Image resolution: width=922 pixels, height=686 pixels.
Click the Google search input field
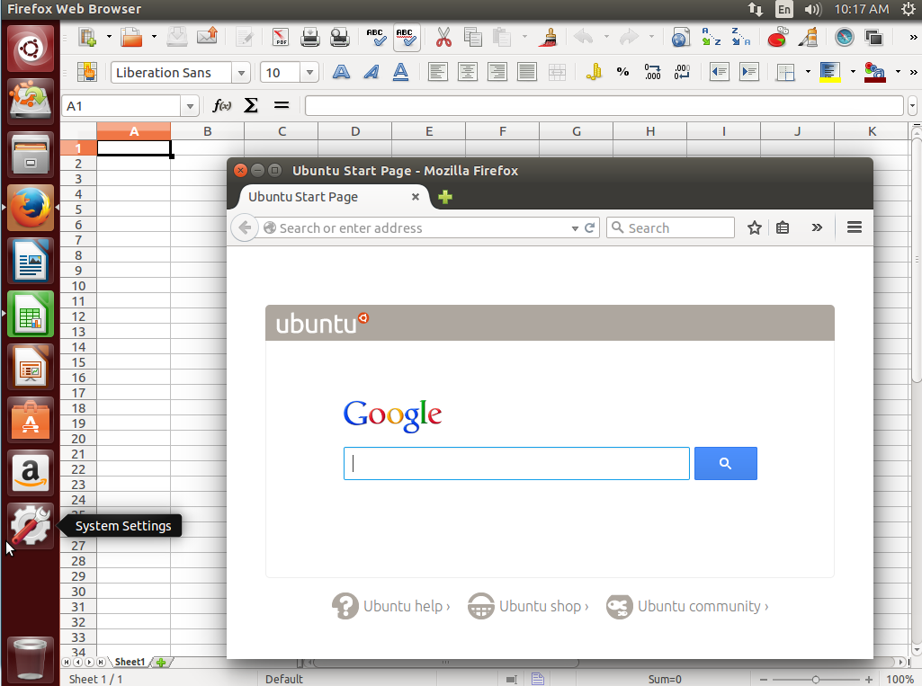tap(516, 463)
